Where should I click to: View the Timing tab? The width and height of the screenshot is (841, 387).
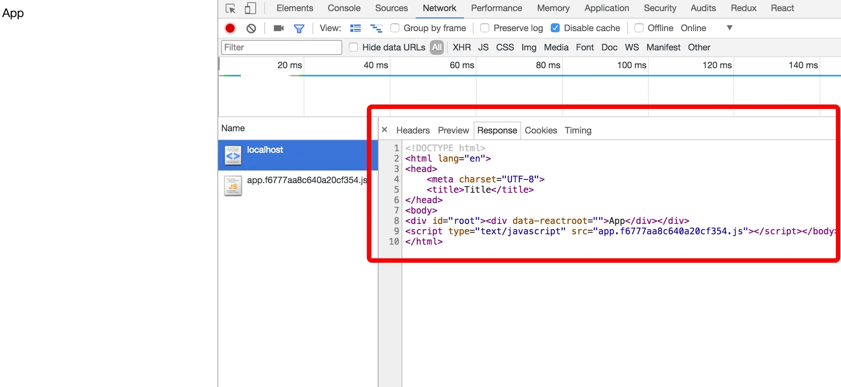(x=578, y=130)
